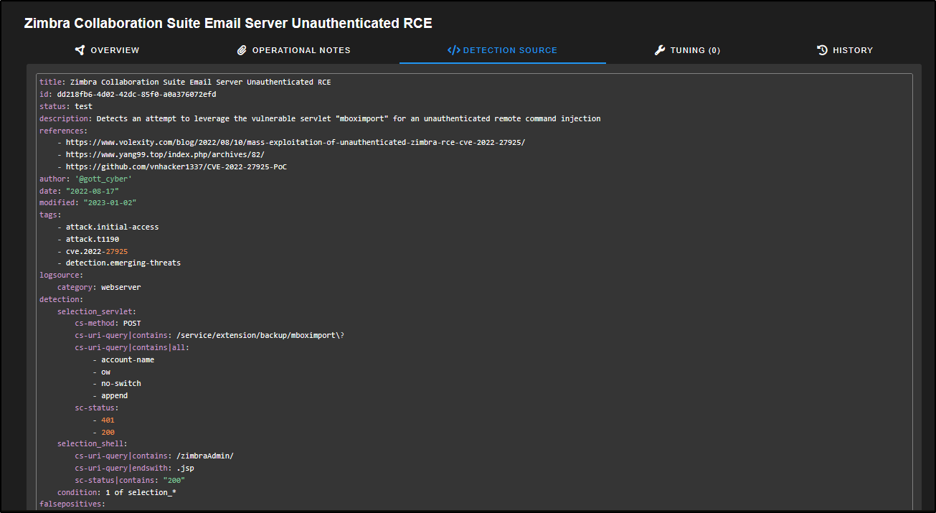Image resolution: width=936 pixels, height=513 pixels.
Task: Click the paperclip icon beside Operational Notes
Action: coord(242,50)
